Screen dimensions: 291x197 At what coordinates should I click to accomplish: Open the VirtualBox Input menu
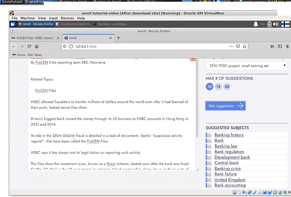tap(53, 18)
